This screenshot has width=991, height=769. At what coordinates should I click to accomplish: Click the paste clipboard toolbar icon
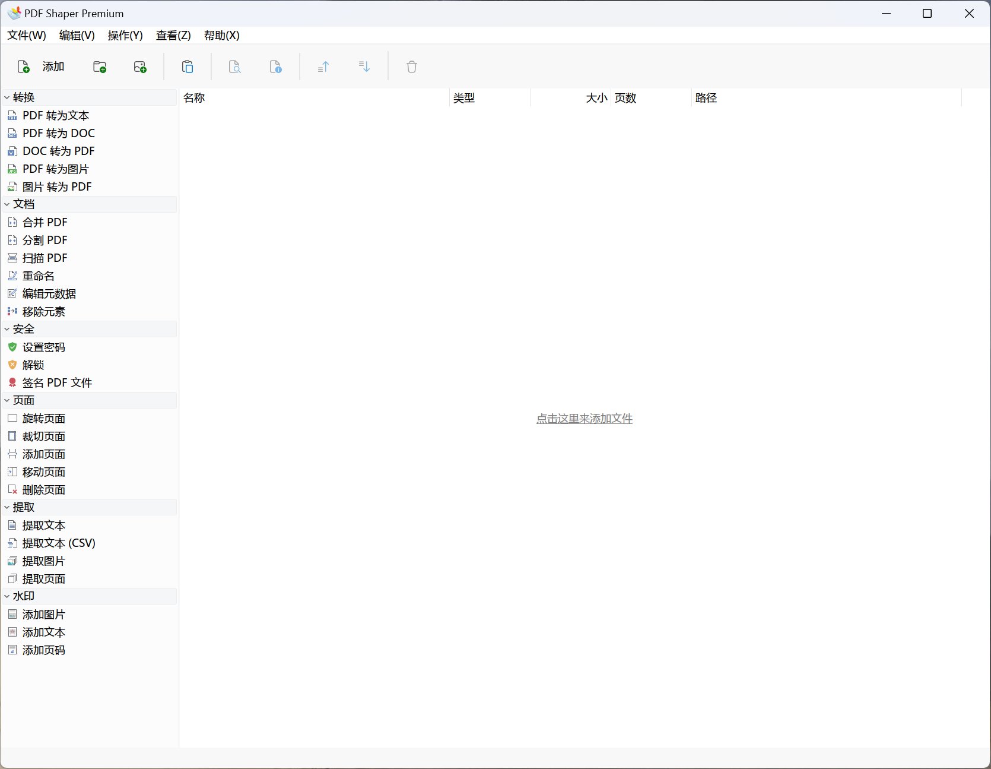click(188, 67)
